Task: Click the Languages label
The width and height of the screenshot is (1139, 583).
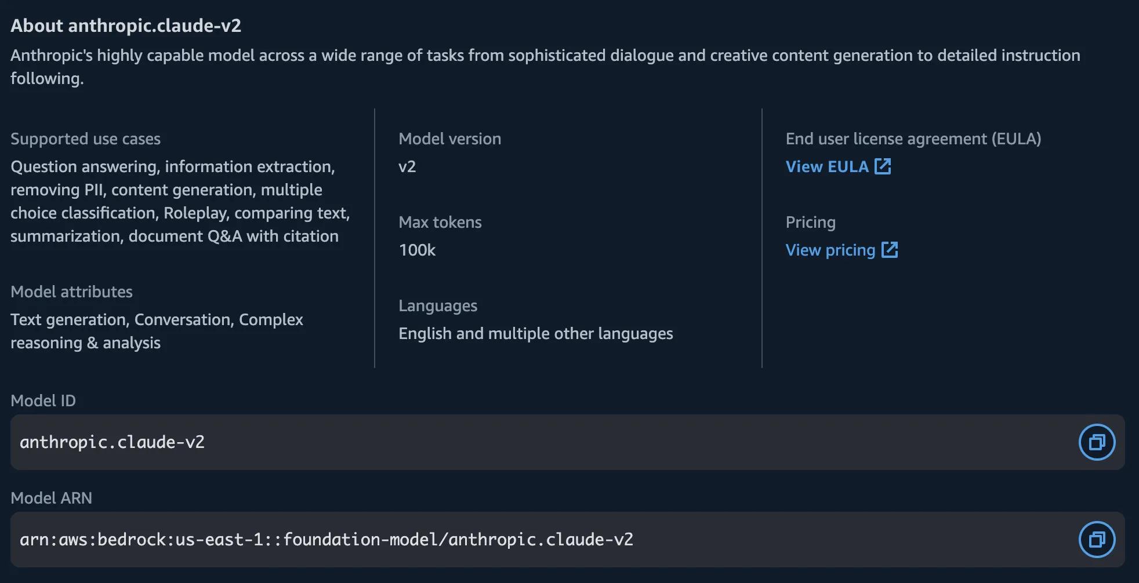Action: click(438, 305)
